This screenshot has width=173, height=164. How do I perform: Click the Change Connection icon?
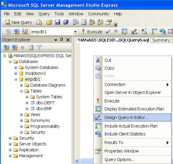pos(25,32)
